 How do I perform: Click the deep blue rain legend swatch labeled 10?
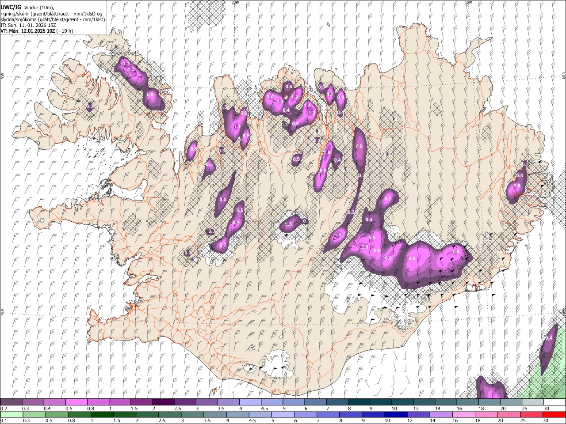coord(395,414)
